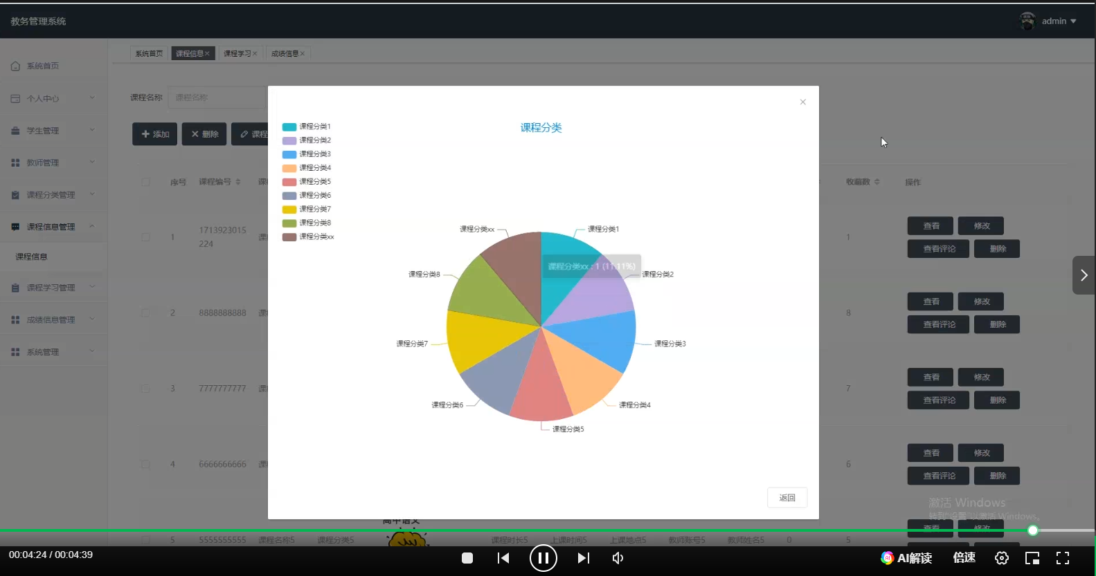Click the 添加 button
This screenshot has height=576, width=1096.
click(155, 134)
